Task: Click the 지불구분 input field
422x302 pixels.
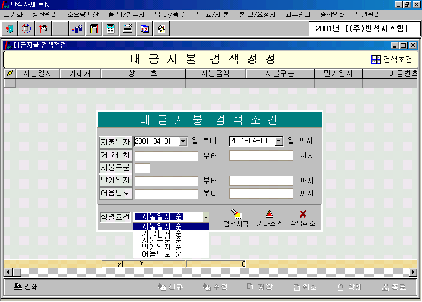Action: tap(142, 168)
